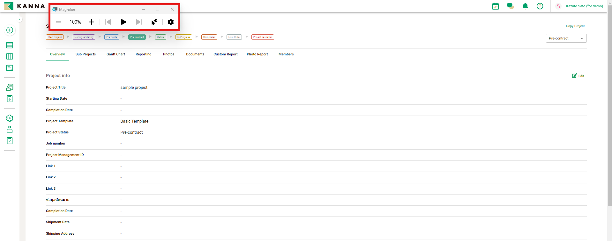Click Edit button for Project info

pyautogui.click(x=578, y=76)
